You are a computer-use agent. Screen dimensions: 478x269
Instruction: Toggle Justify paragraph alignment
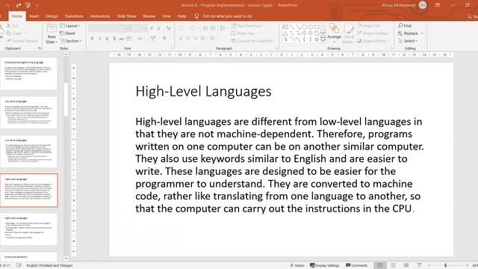tap(202, 38)
